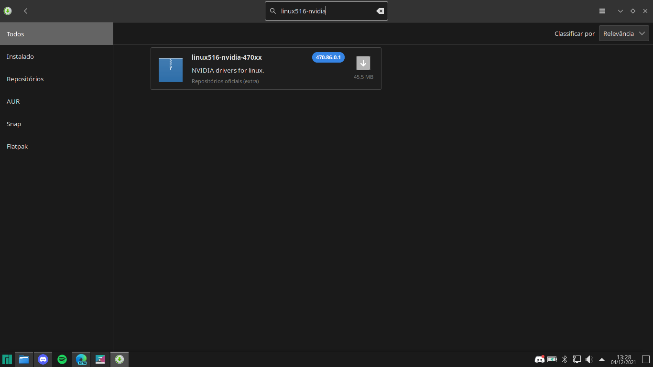
Task: Click the battery tray icon
Action: [x=552, y=359]
